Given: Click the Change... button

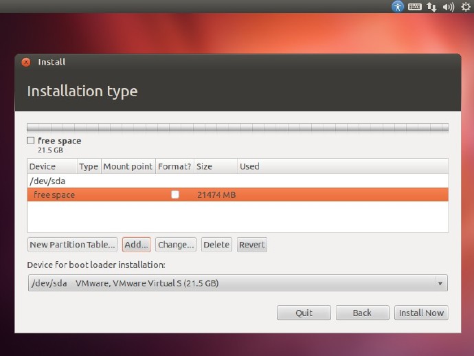Looking at the screenshot, I should coord(176,245).
